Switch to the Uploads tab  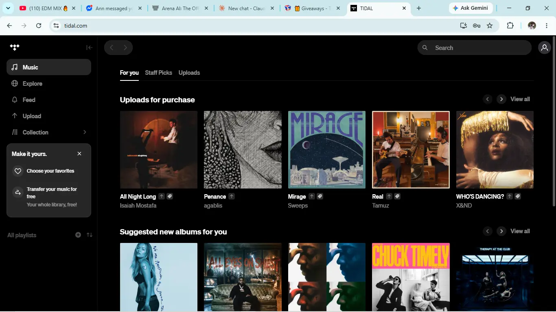pos(189,73)
